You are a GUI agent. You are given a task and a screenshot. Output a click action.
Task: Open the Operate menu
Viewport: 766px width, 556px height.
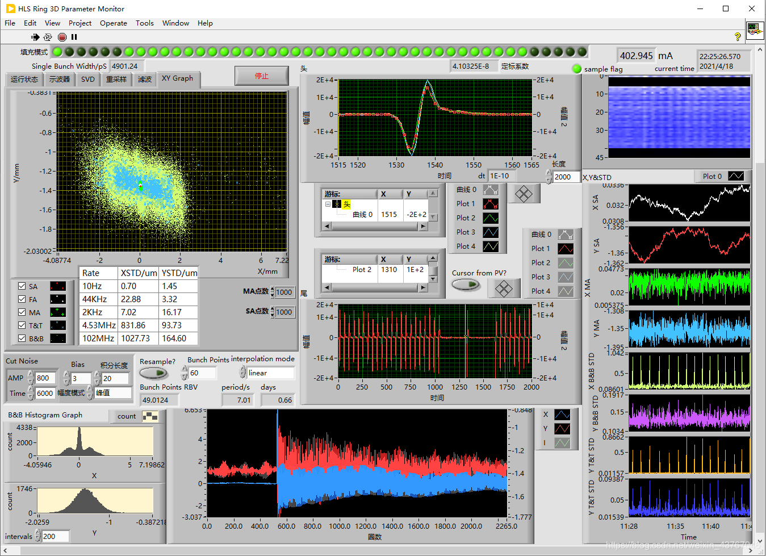[113, 23]
